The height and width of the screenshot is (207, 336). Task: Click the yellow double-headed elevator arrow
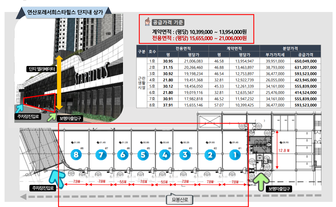pos(59,83)
